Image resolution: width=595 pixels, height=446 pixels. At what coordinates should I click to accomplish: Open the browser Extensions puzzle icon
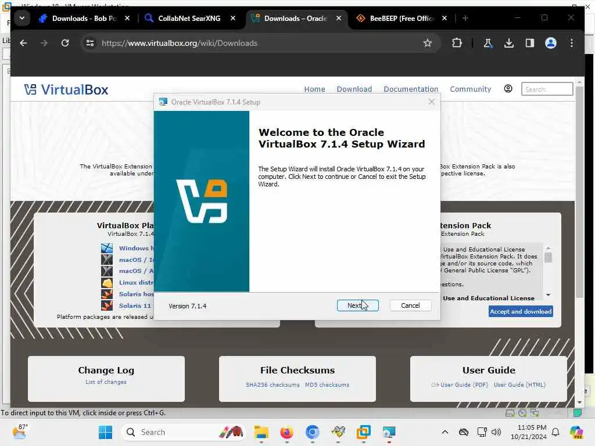click(x=457, y=43)
